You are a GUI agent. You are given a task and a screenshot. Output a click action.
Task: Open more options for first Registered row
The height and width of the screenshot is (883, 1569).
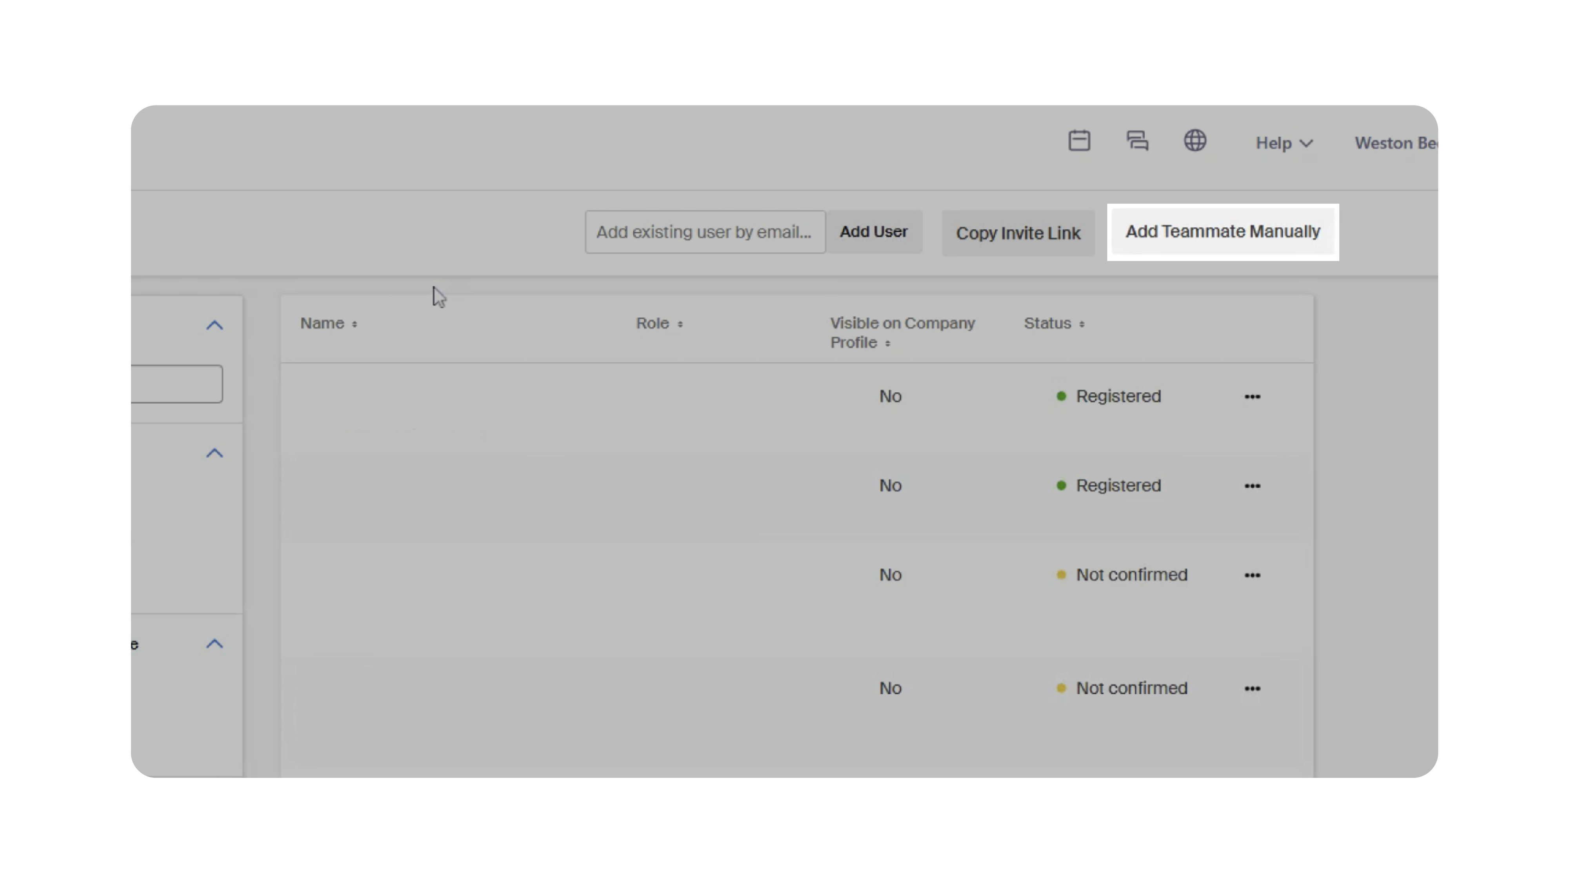(x=1252, y=397)
